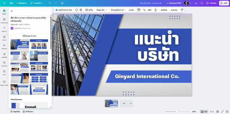230x114 pixels.
Task: Open grid view icon
Action: 218,112
